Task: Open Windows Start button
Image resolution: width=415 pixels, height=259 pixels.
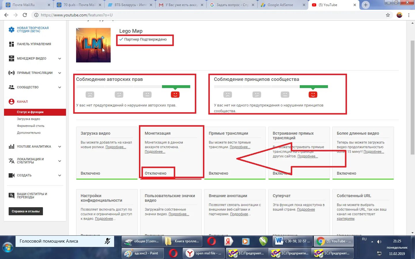Action: click(8, 247)
